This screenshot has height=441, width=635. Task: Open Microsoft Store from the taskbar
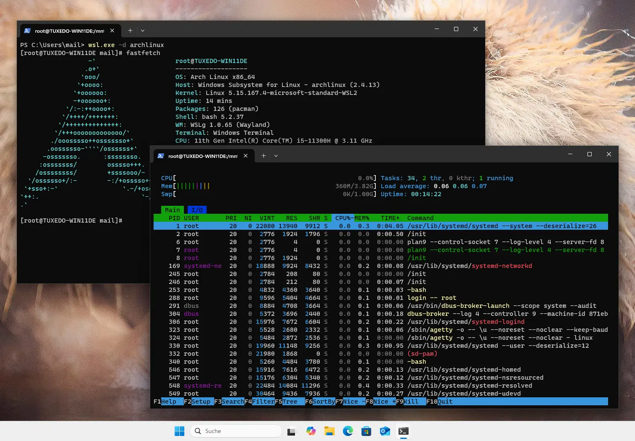(x=366, y=431)
